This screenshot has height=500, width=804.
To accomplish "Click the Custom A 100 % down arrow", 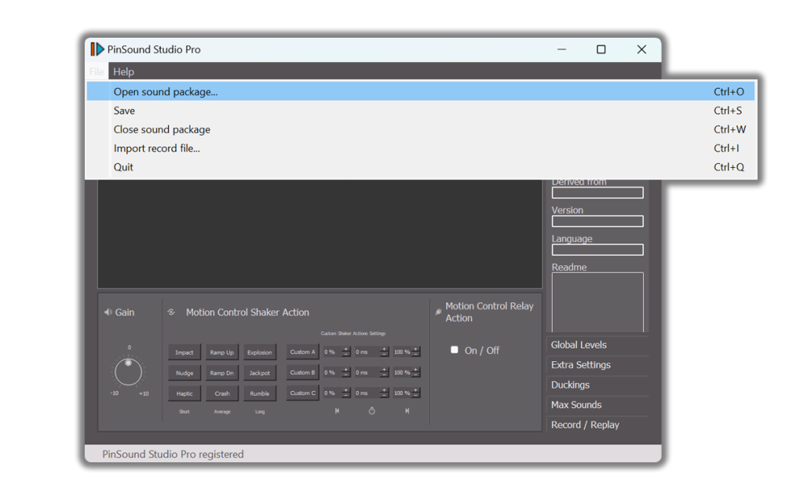I will tap(416, 354).
